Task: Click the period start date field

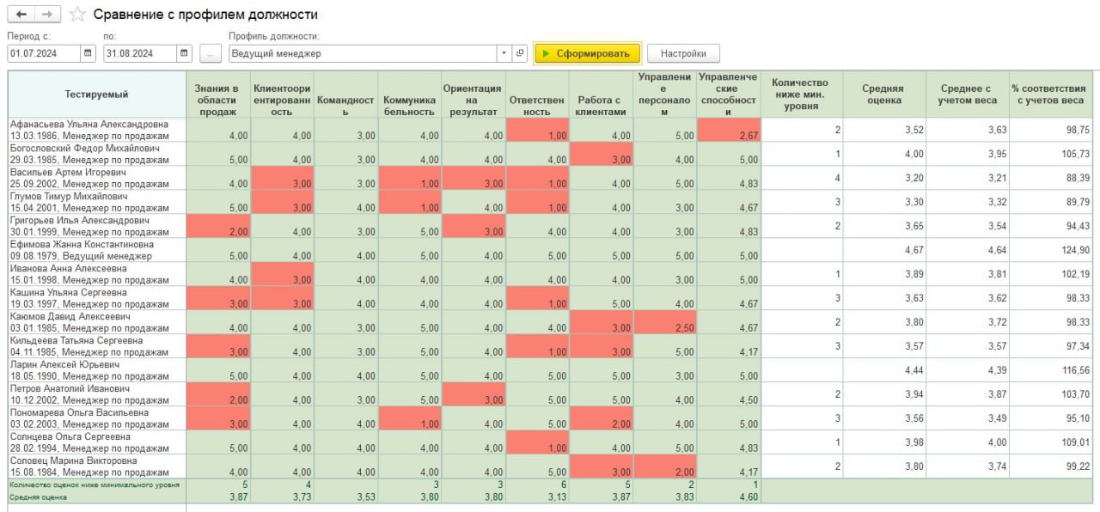Action: click(43, 53)
